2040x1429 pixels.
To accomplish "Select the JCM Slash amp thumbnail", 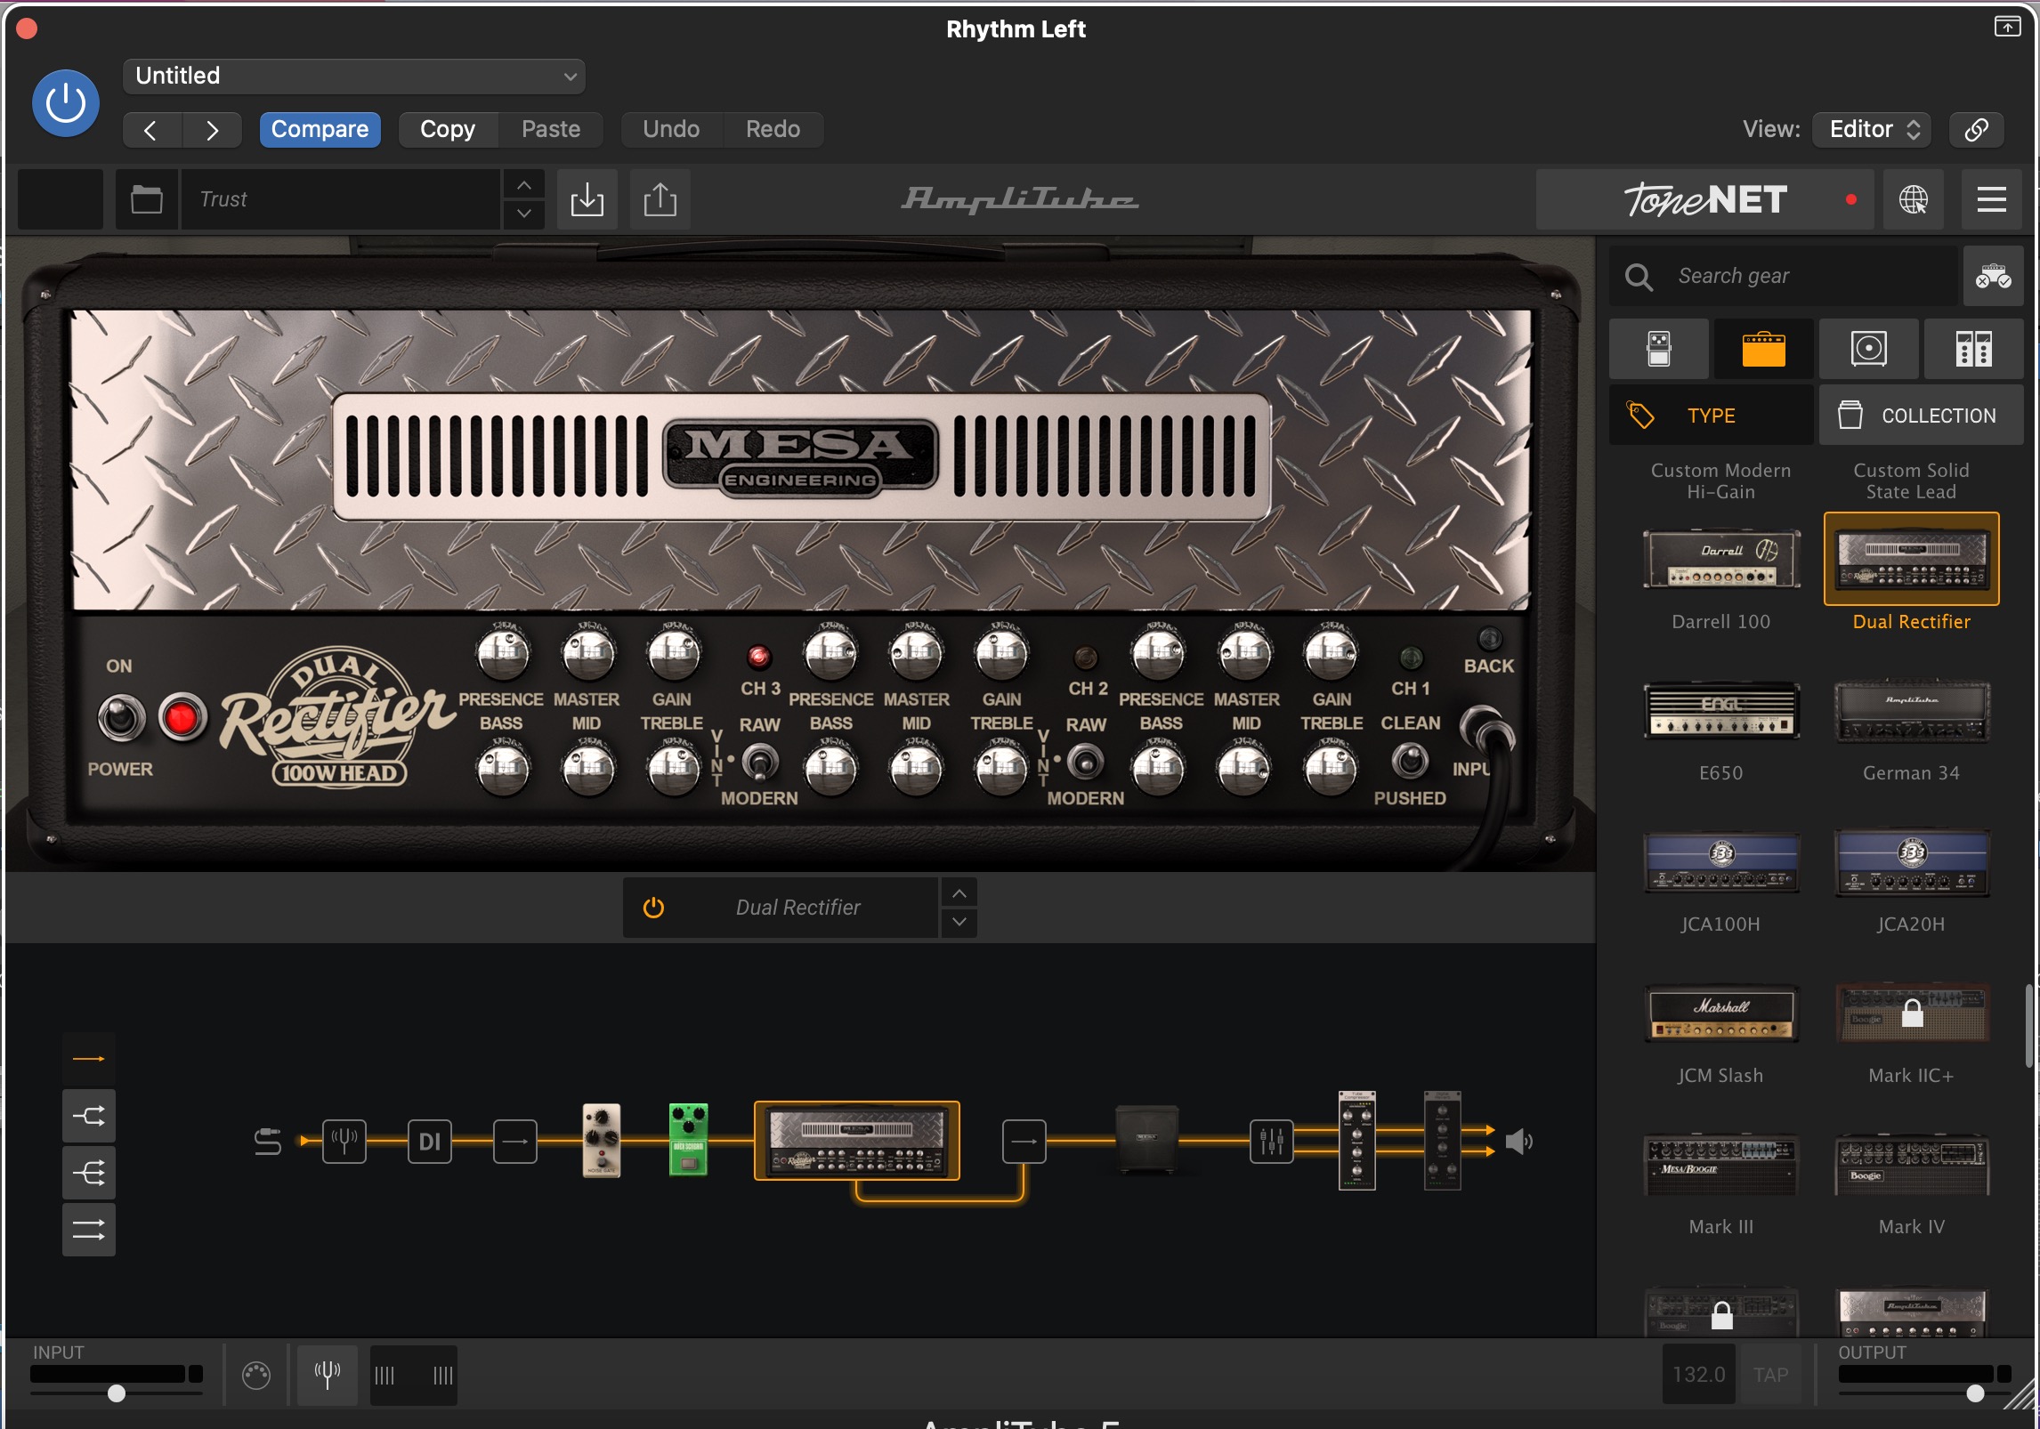I will [x=1721, y=1014].
